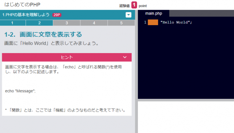This screenshot has height=133, width=234.
Task: Click the 20P points badge
Action: [x=57, y=15]
